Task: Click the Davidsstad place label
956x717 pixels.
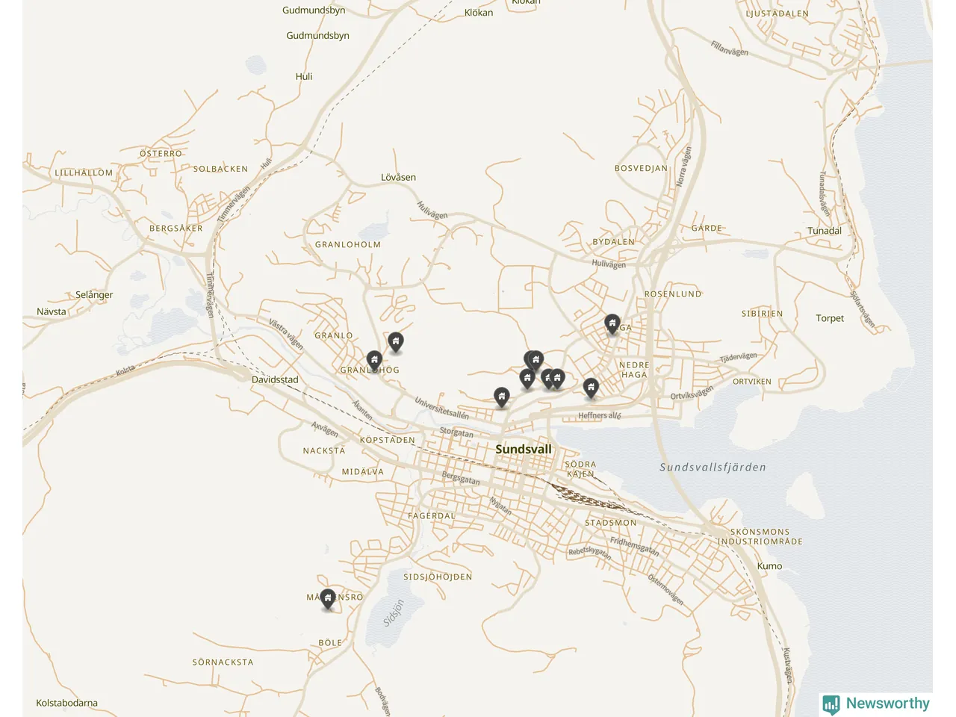Action: [x=275, y=379]
